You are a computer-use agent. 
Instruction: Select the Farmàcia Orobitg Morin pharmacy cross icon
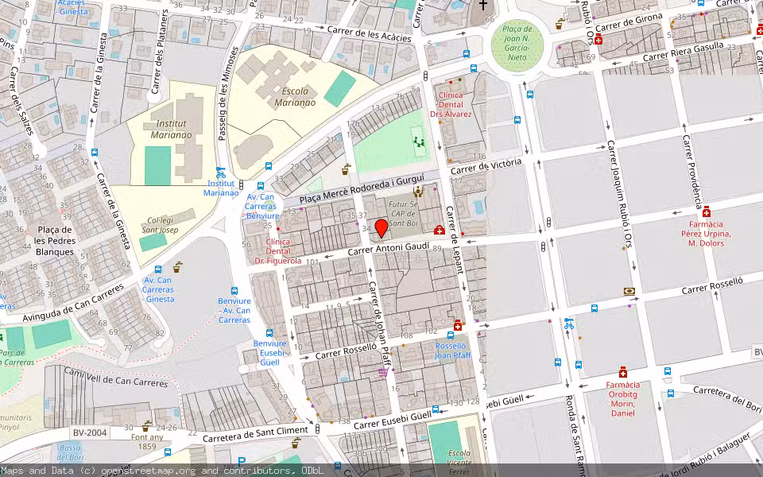(x=623, y=372)
